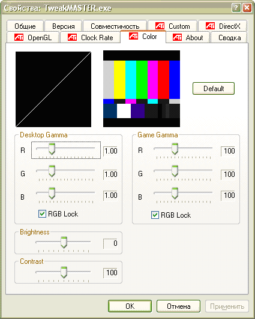Open the Сводка tab
Screen dimensions: 255x319
pyautogui.click(x=229, y=38)
